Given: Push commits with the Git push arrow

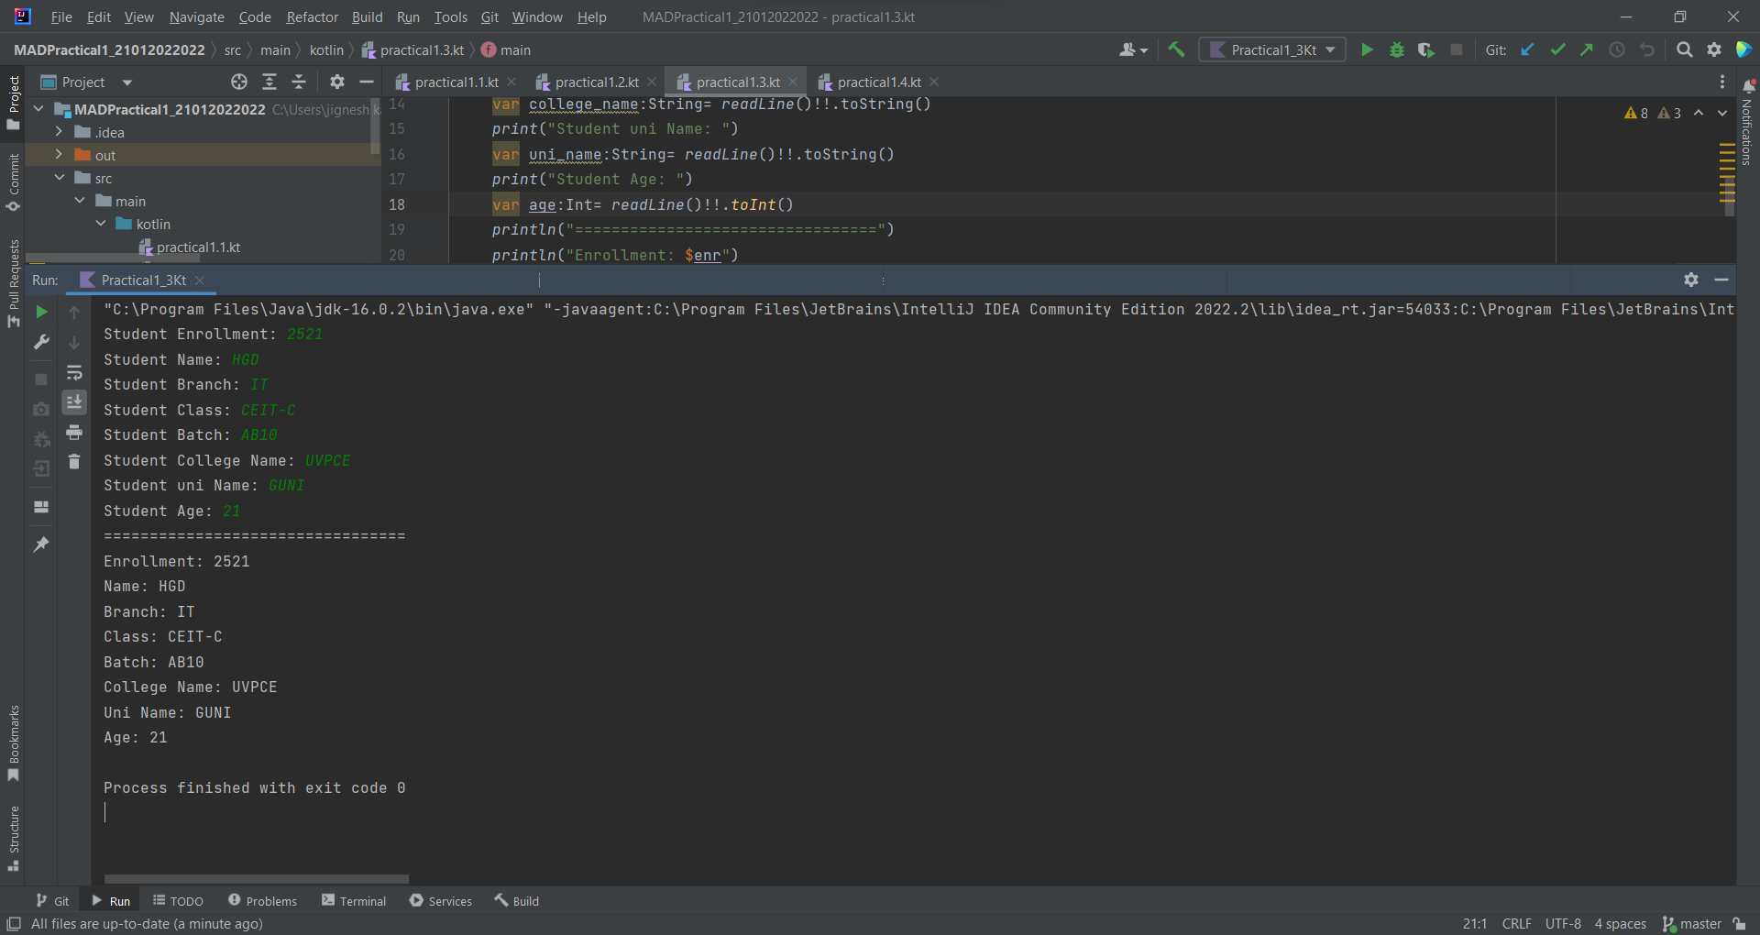Looking at the screenshot, I should click(1587, 49).
